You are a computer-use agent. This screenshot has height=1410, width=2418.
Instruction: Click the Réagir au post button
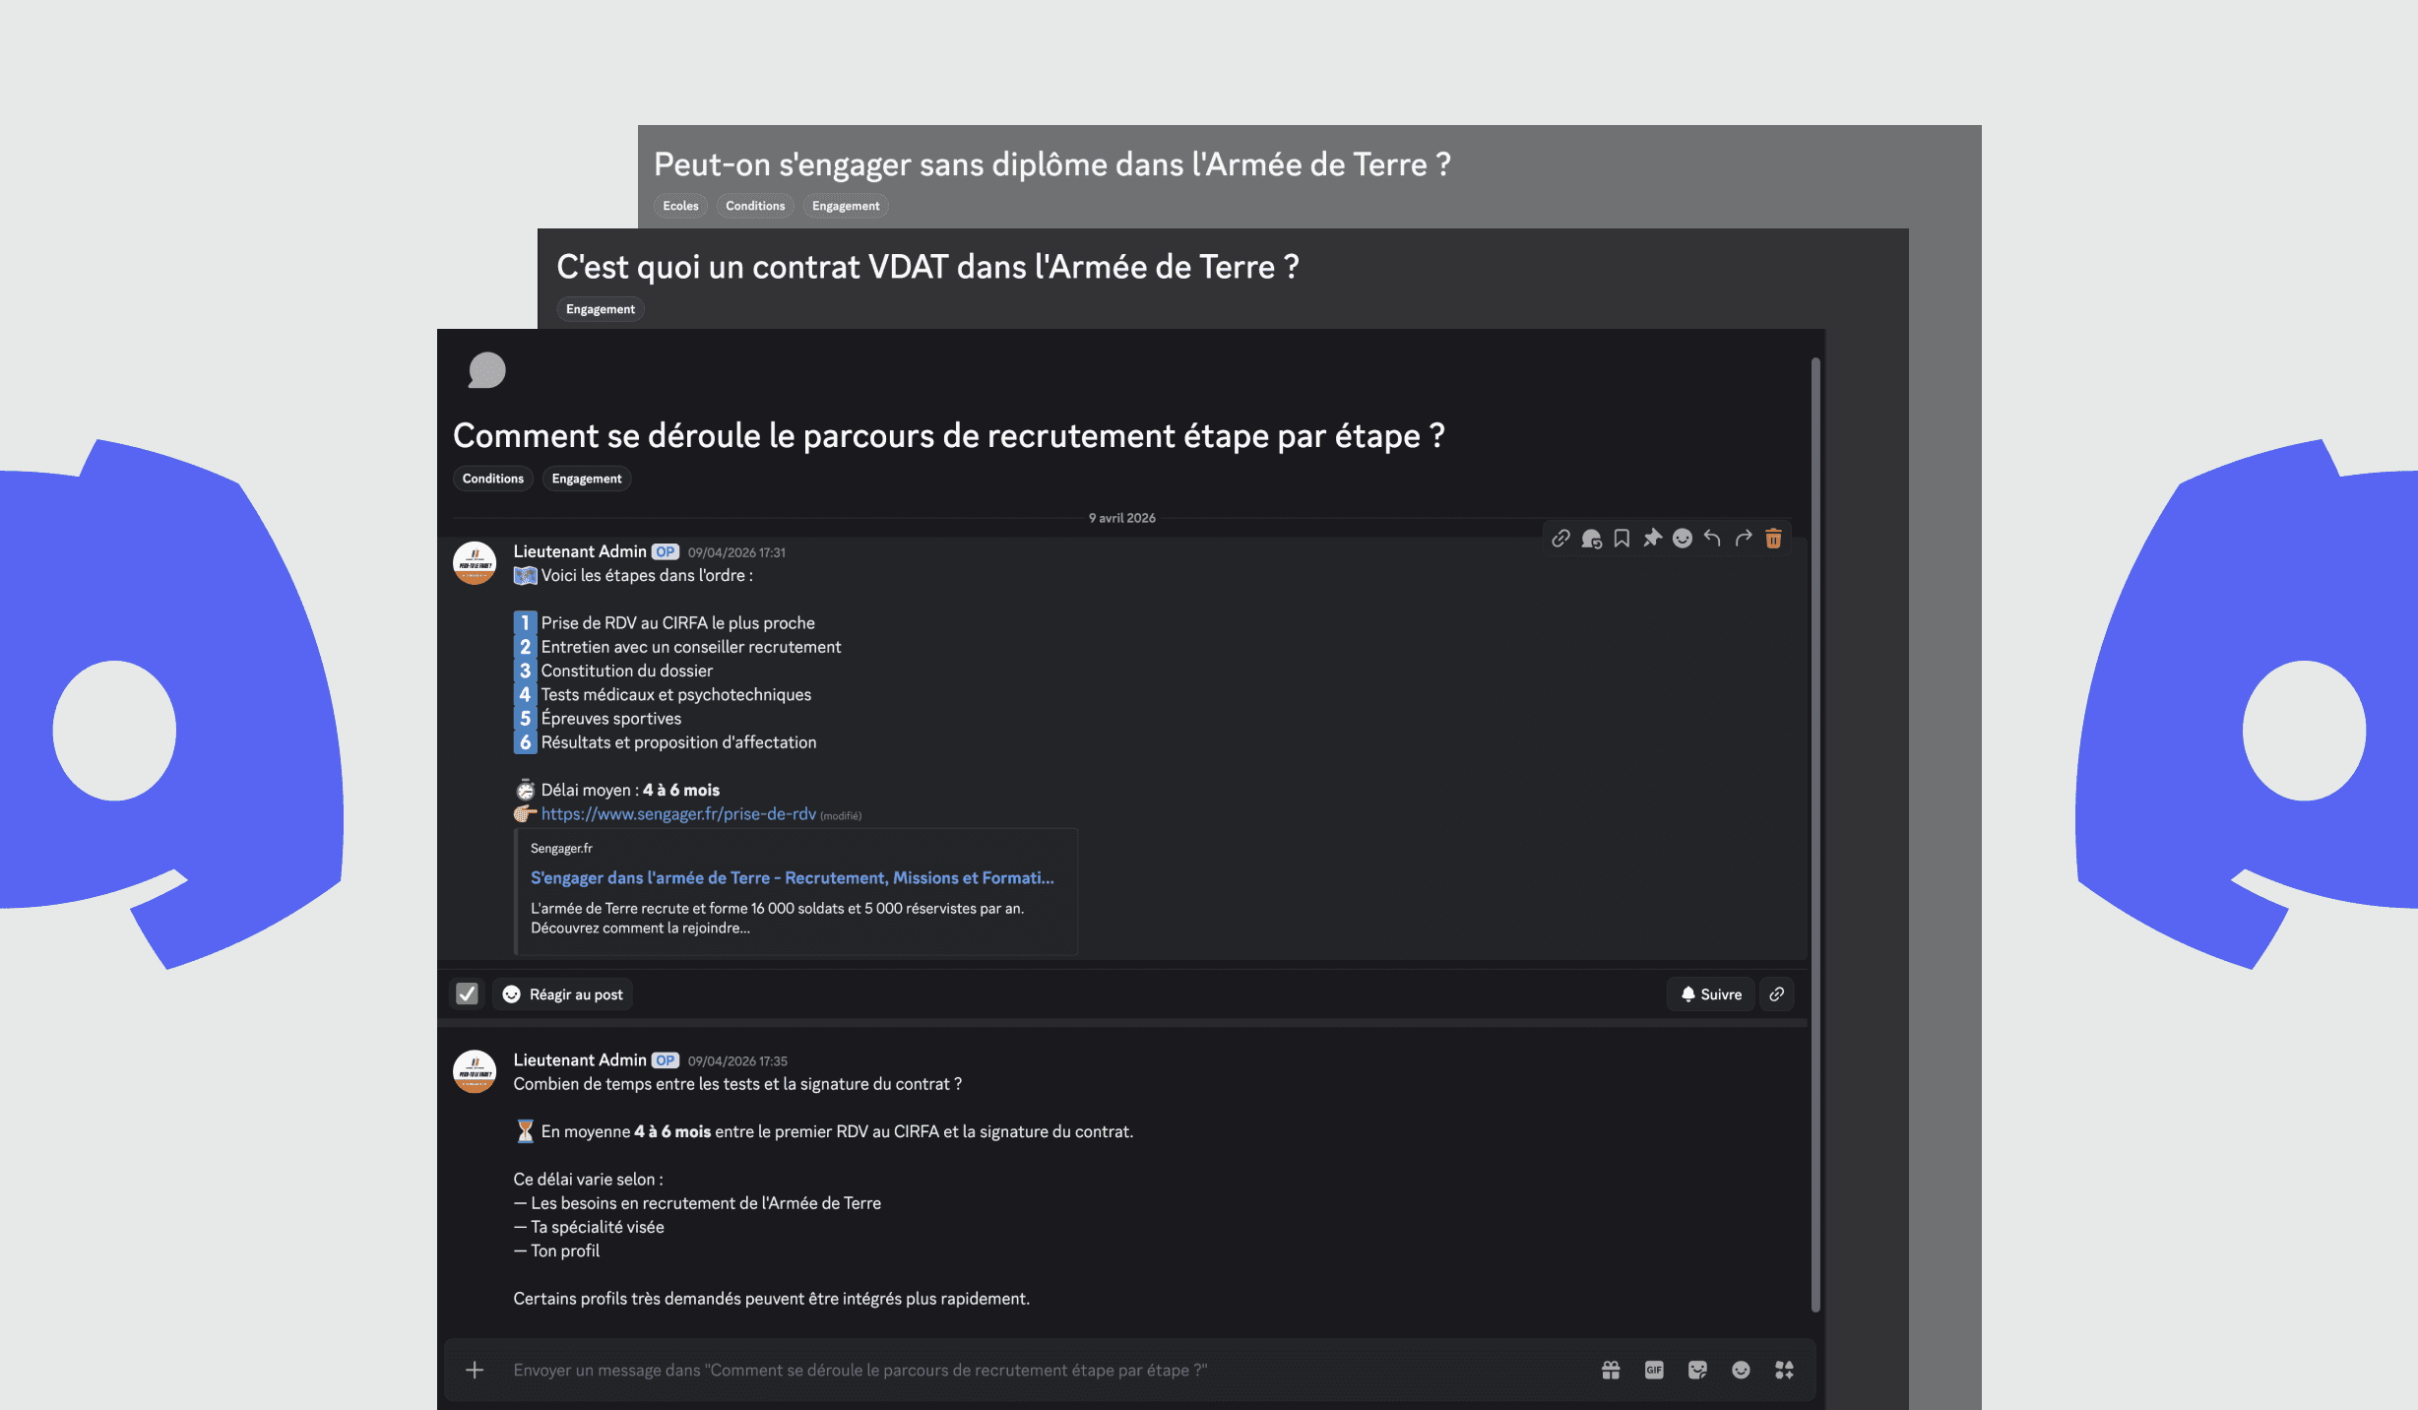click(563, 994)
